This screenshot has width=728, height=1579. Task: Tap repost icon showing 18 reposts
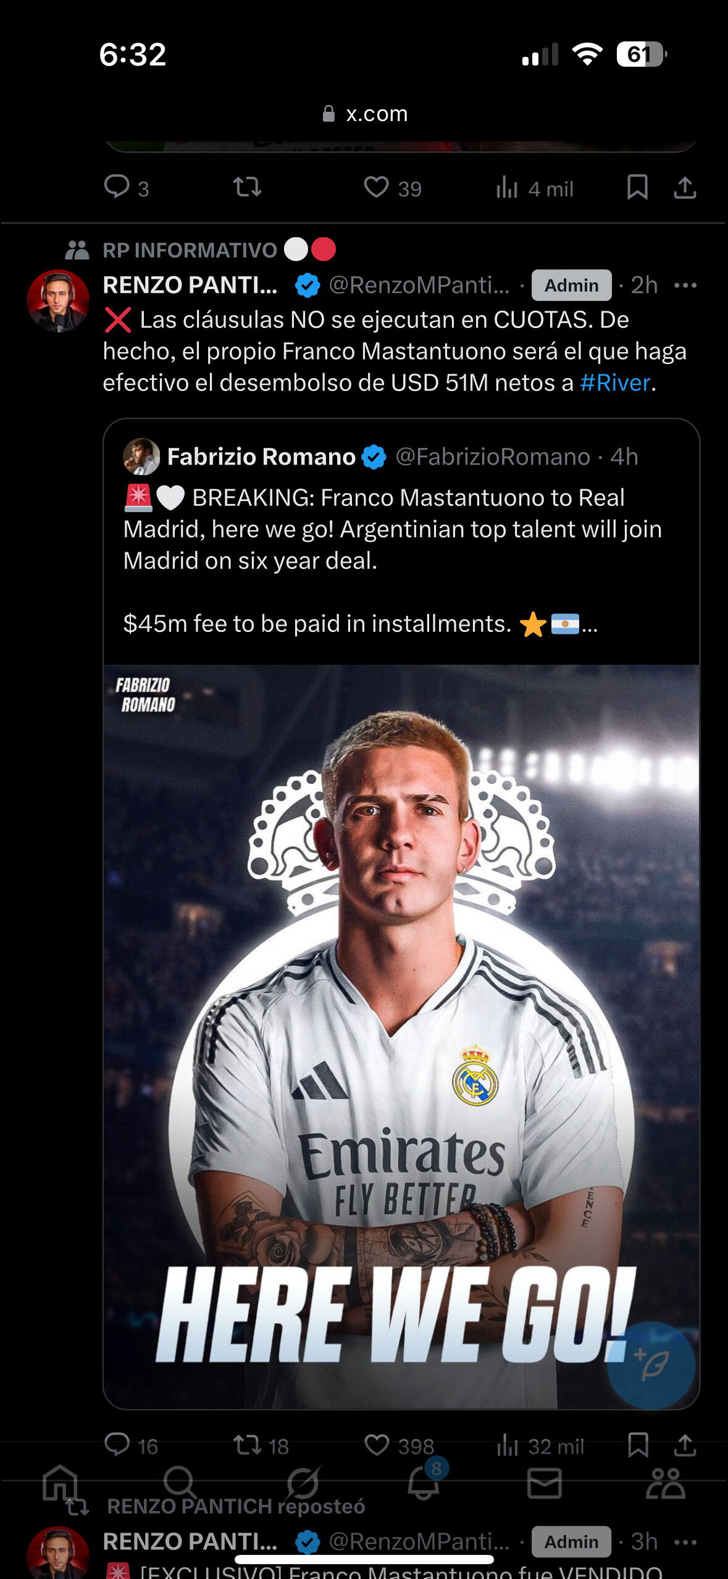[x=261, y=1446]
